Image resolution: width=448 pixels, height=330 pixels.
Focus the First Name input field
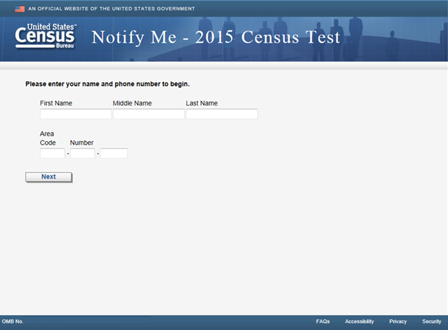76,114
